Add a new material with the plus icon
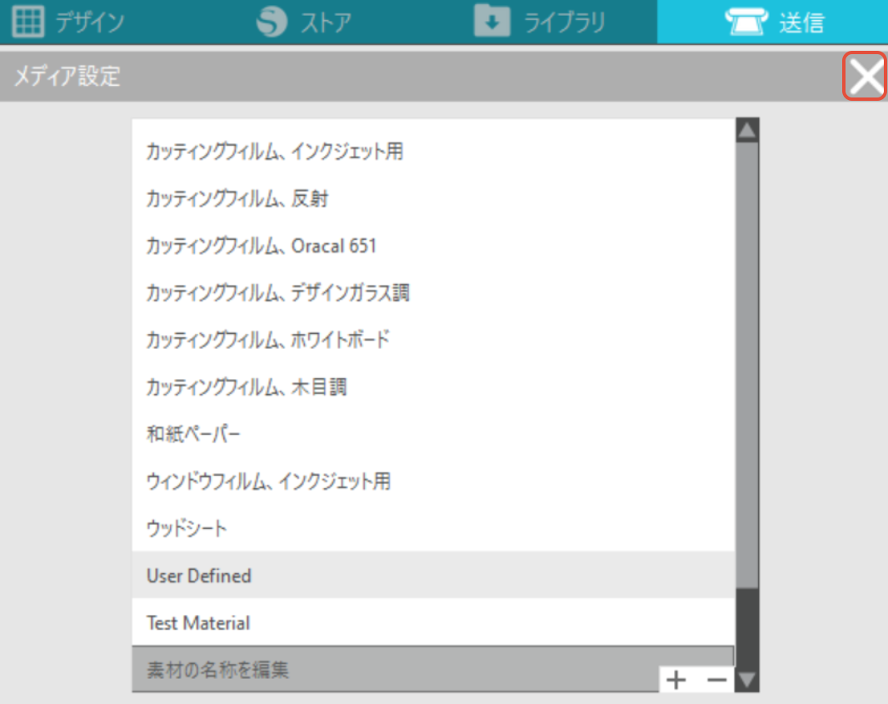The image size is (888, 704). [676, 680]
